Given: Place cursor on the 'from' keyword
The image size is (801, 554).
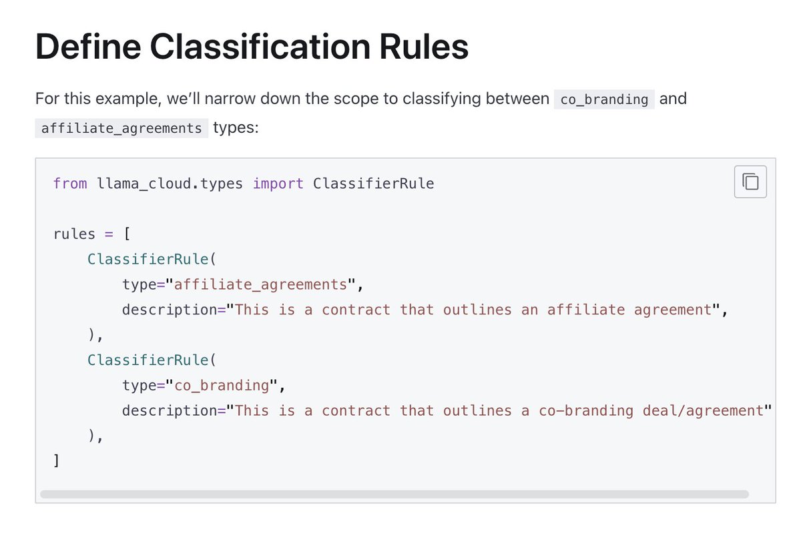Looking at the screenshot, I should coord(69,184).
